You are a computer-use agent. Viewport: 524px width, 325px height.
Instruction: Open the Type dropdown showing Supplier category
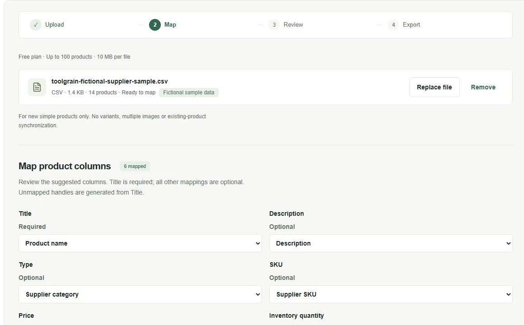pos(140,294)
